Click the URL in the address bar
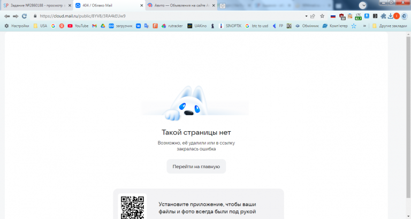Screen dimensions: 411x219 point(82,16)
